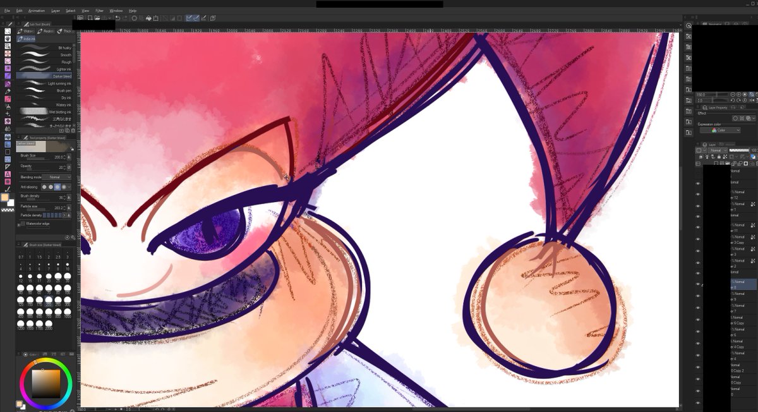Screen dimensions: 758x412
Task: Click the Redo arrow in command bar
Action: [x=124, y=18]
